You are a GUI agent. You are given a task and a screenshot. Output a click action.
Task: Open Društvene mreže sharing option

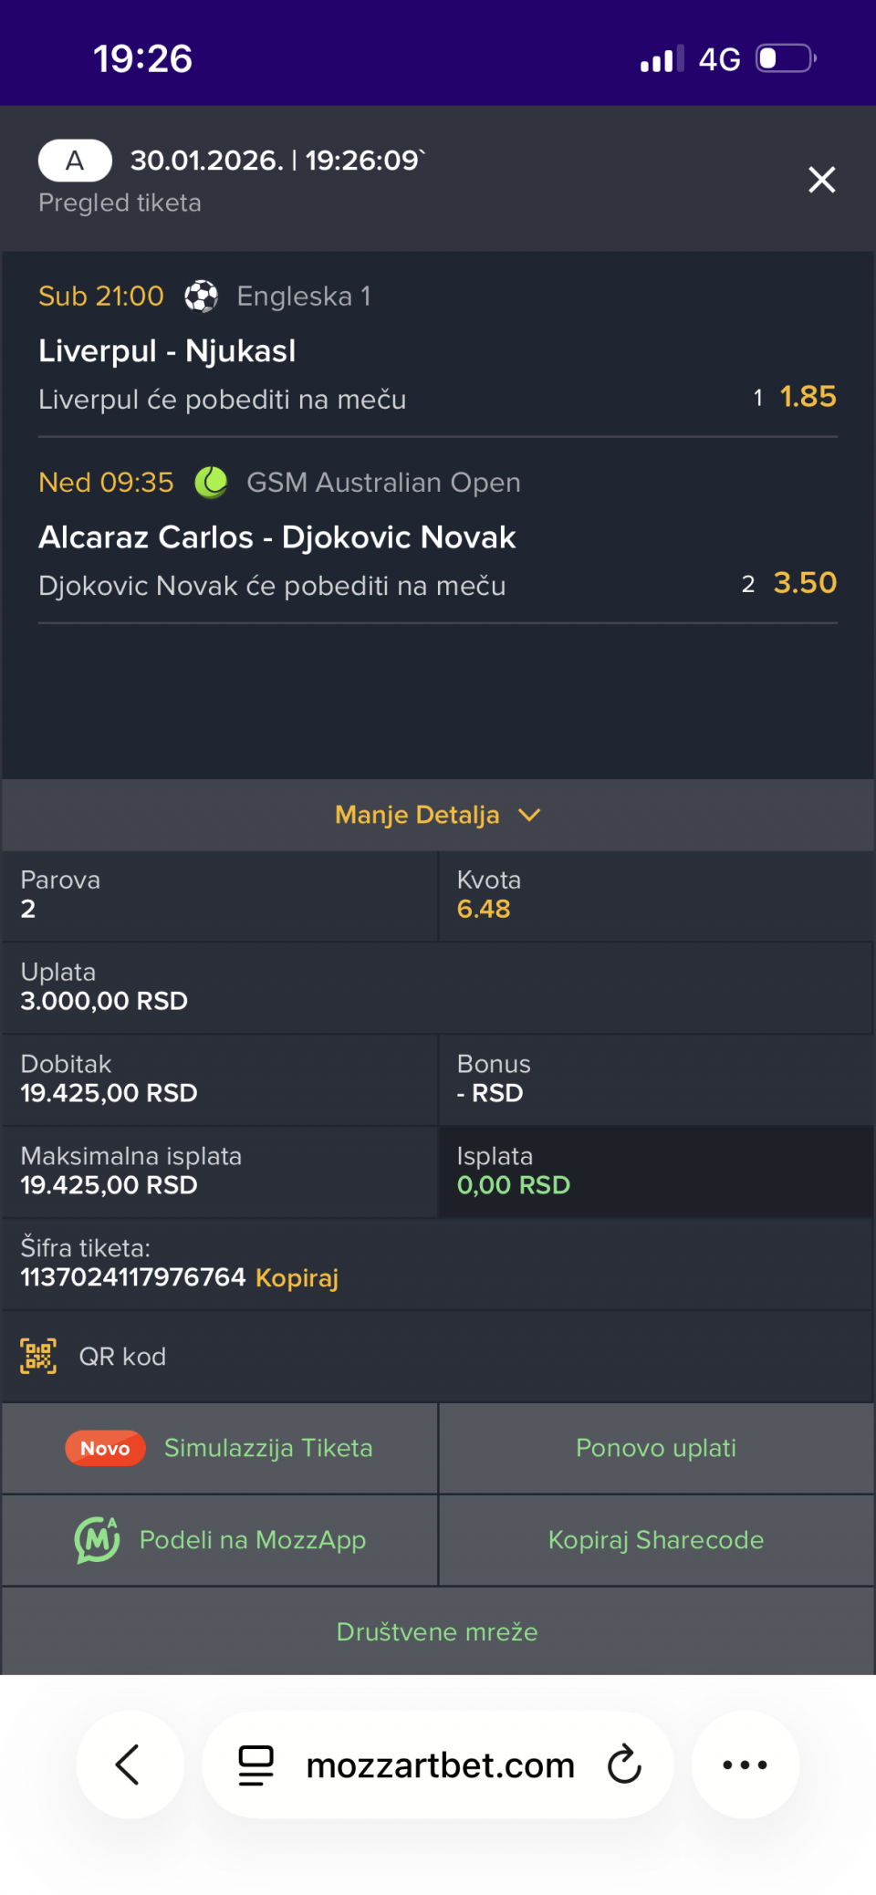click(x=437, y=1631)
